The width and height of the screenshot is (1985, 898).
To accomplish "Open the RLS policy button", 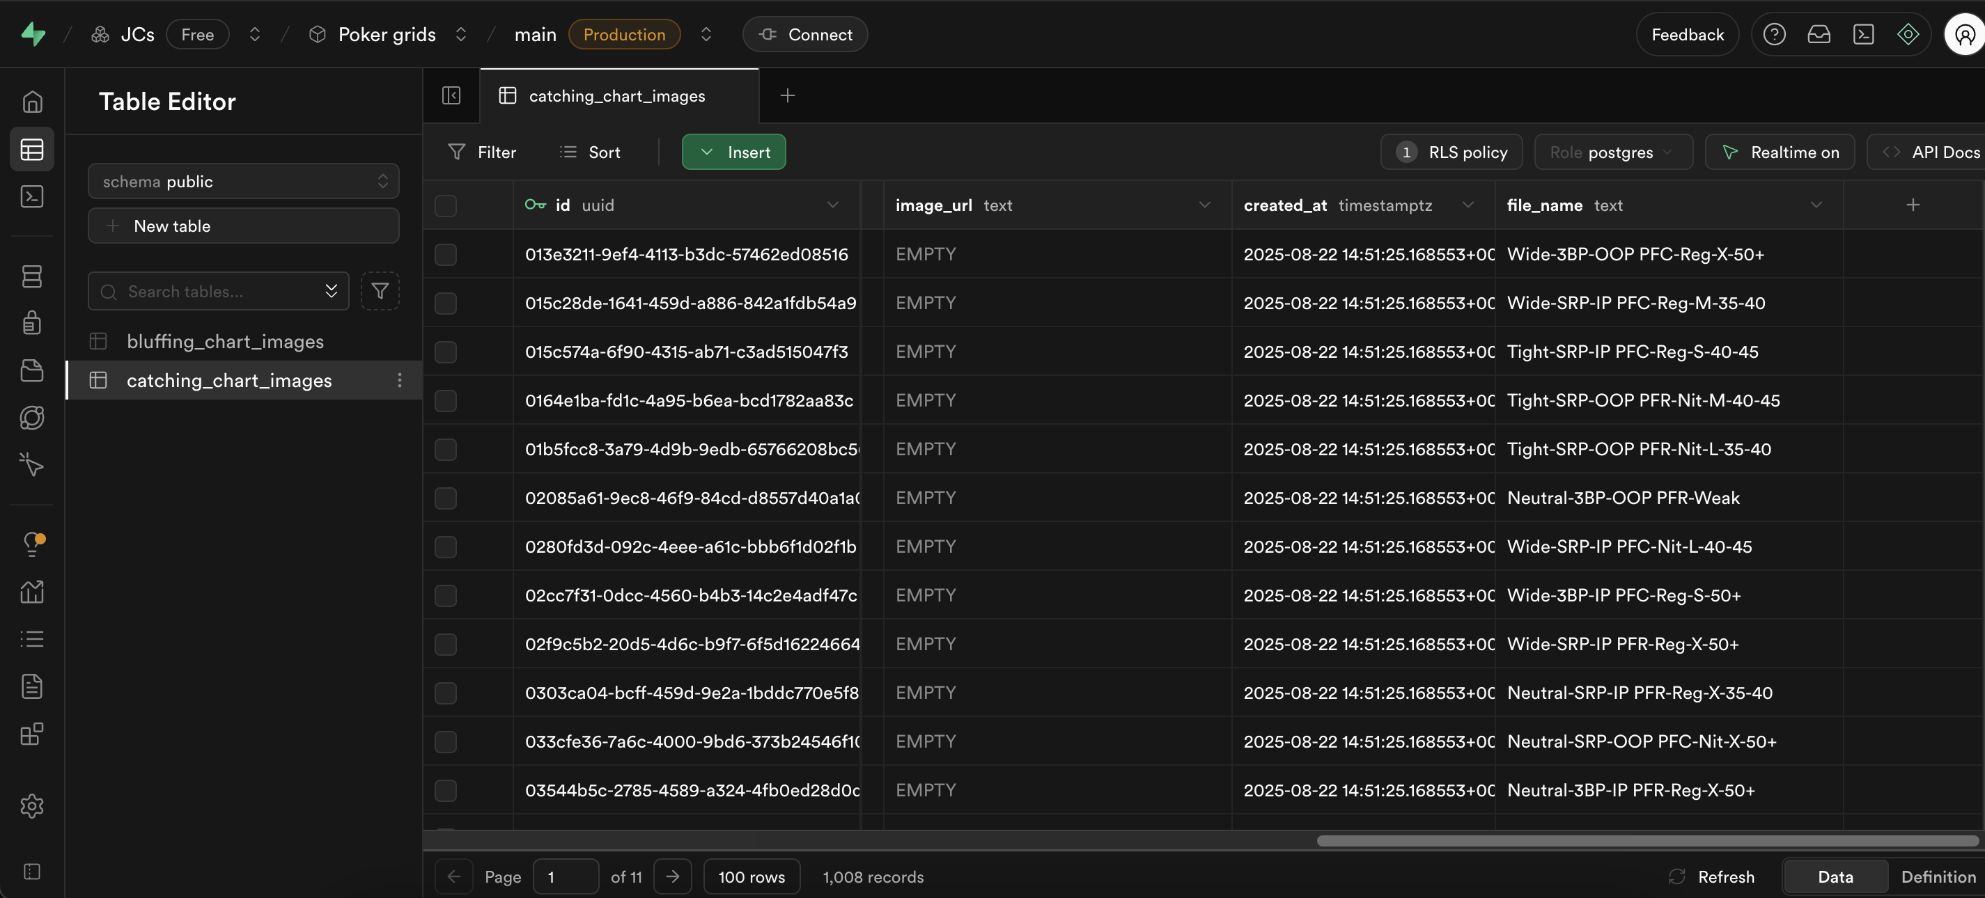I will pos(1451,152).
